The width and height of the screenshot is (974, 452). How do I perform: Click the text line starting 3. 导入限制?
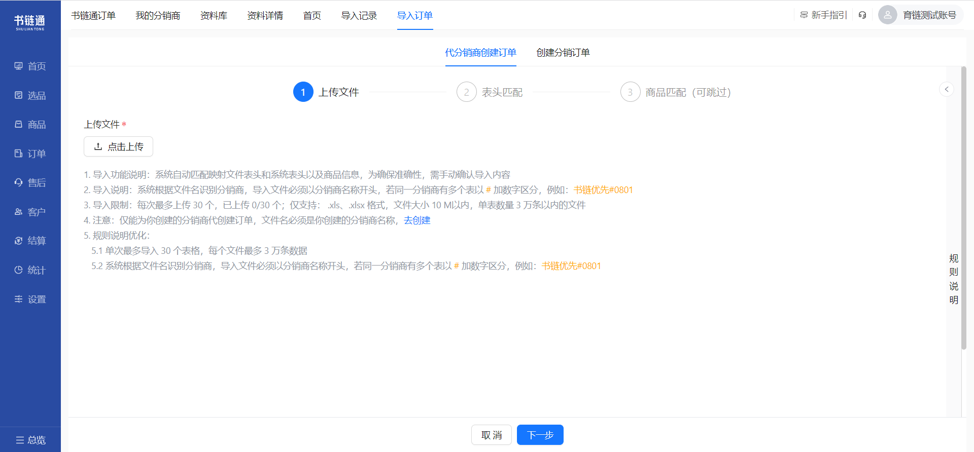pyautogui.click(x=335, y=205)
